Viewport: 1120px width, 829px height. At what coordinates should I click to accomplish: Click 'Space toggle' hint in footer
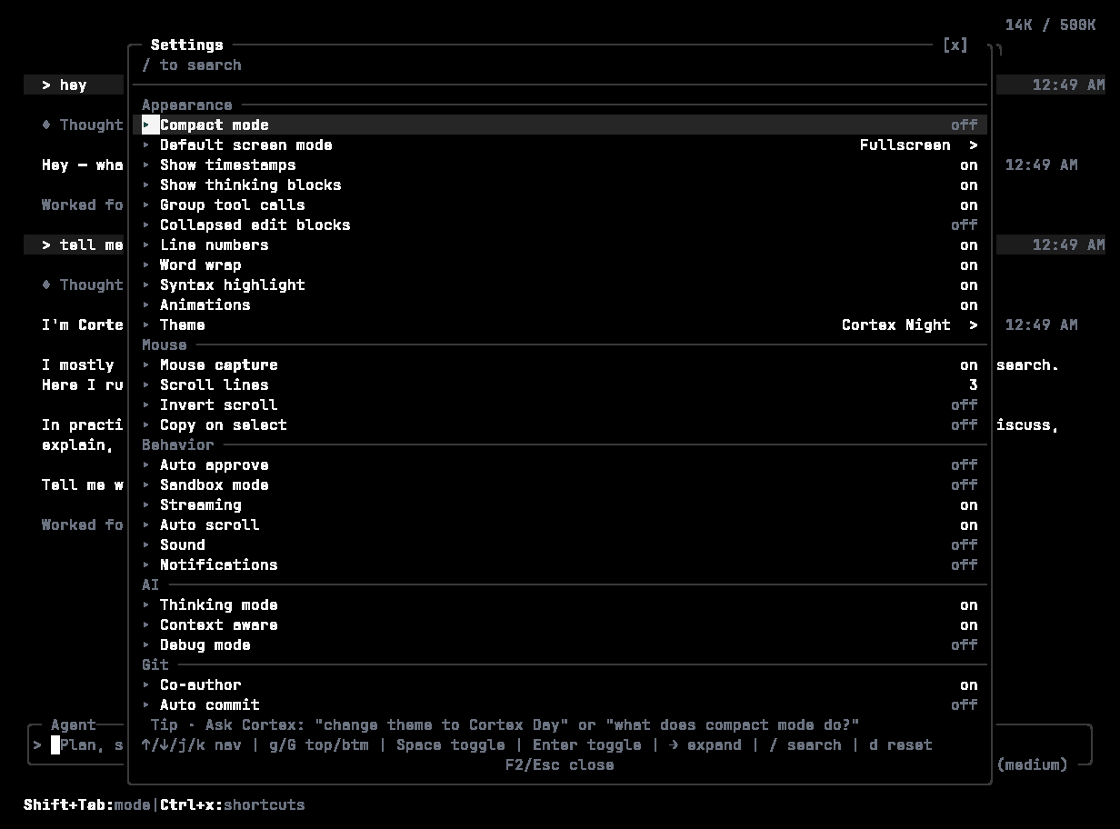(451, 744)
